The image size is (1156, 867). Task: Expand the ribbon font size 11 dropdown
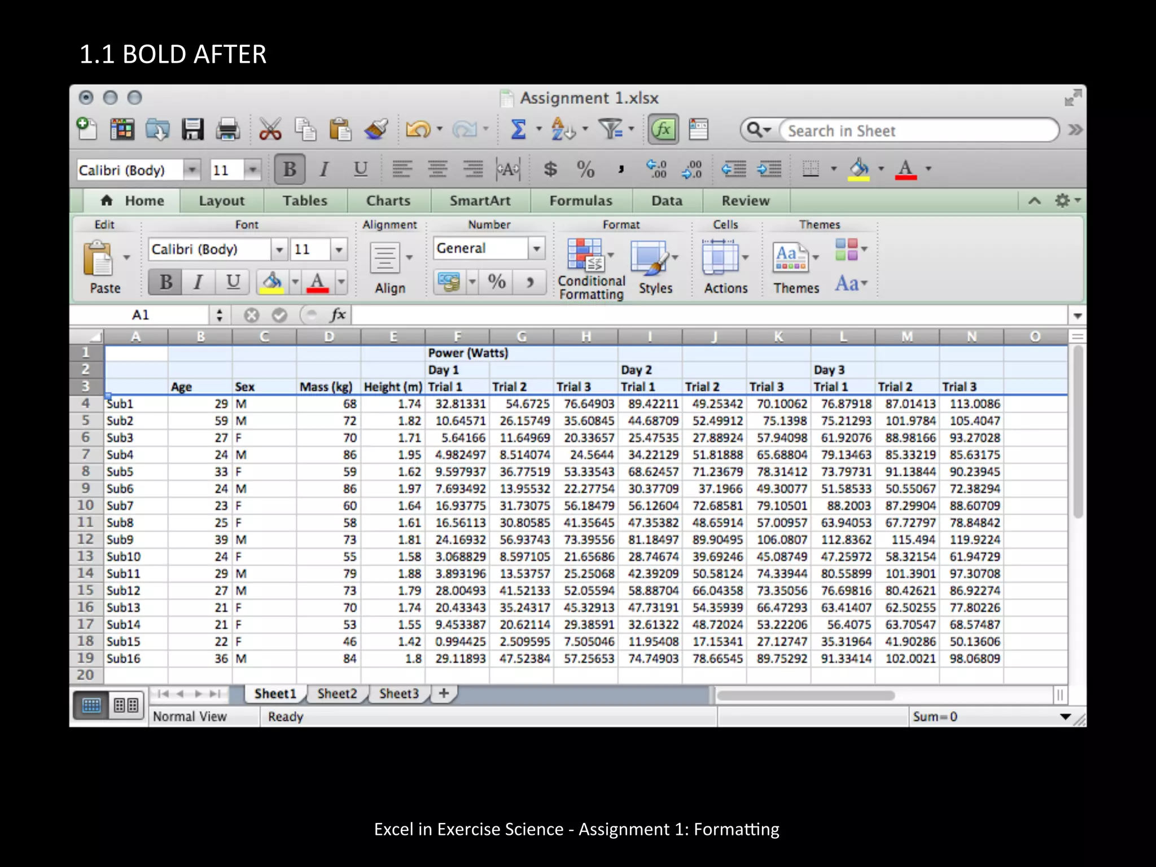coord(338,249)
